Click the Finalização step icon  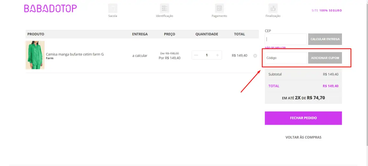click(273, 8)
